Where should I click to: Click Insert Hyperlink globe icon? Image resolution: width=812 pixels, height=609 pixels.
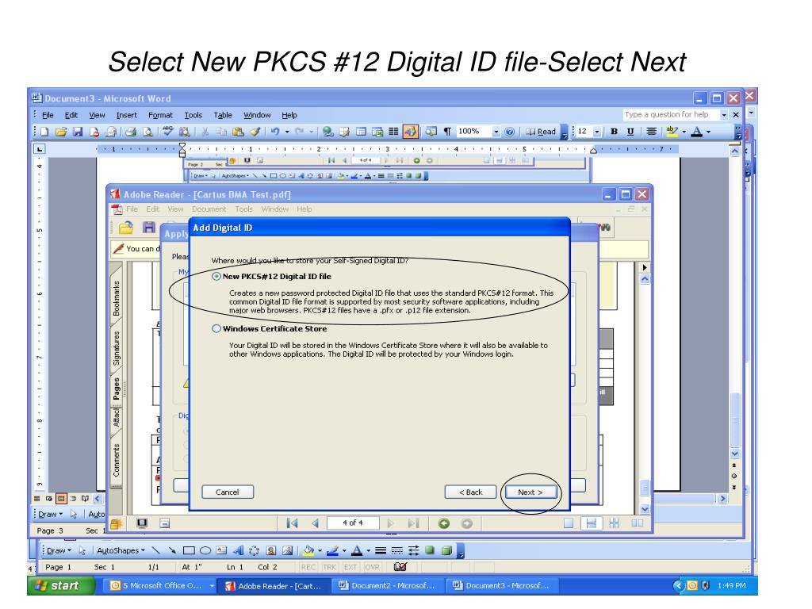[x=327, y=132]
